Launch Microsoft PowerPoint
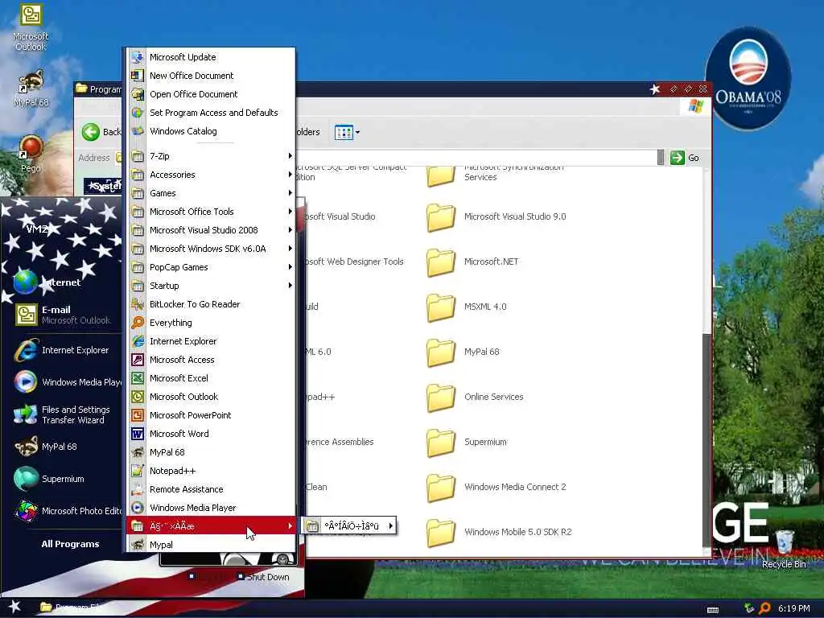Viewport: 824px width, 618px height. point(210,415)
